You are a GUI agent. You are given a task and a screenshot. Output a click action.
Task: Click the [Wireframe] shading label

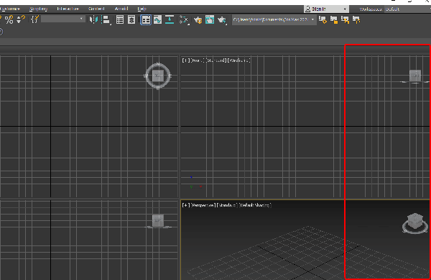(239, 60)
